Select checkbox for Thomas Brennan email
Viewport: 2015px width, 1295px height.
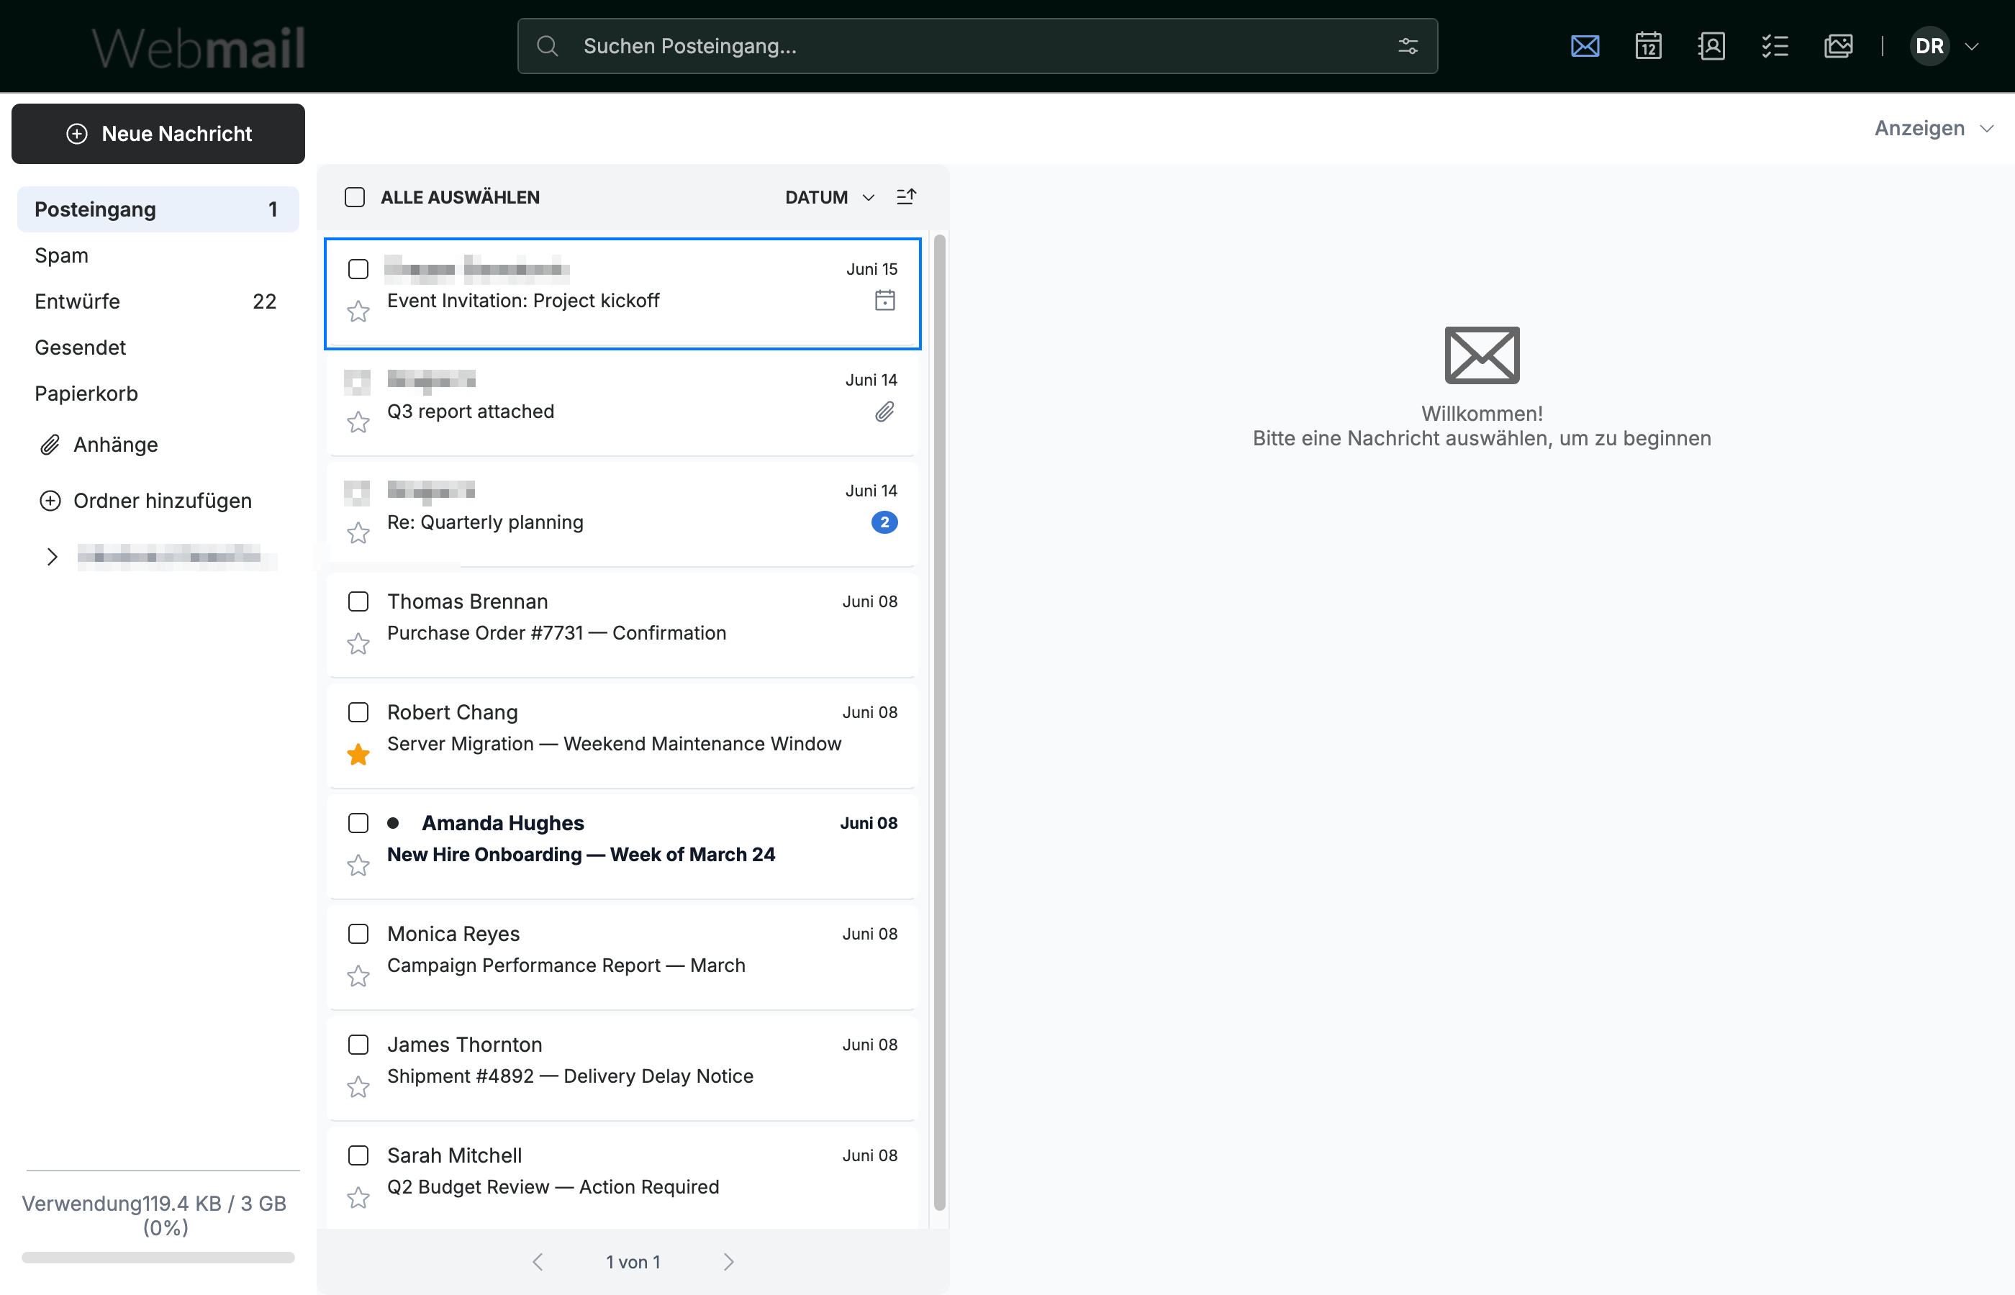[358, 601]
